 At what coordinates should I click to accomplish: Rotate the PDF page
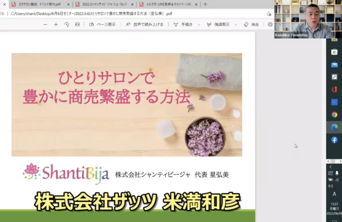(x=66, y=24)
